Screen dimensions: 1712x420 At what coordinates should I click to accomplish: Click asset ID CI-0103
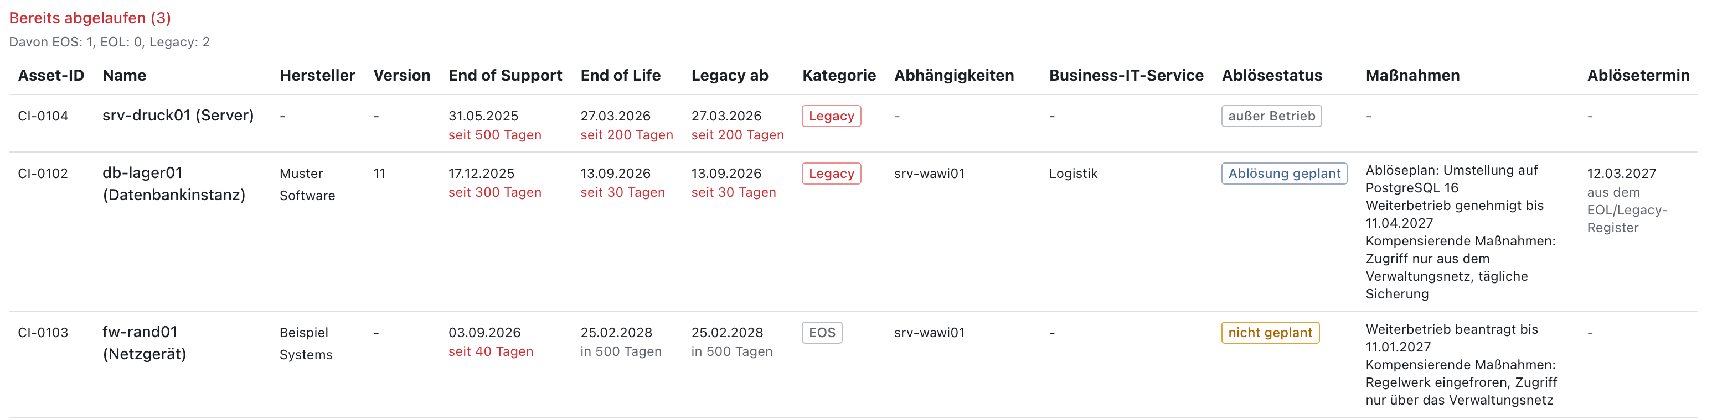pyautogui.click(x=43, y=333)
